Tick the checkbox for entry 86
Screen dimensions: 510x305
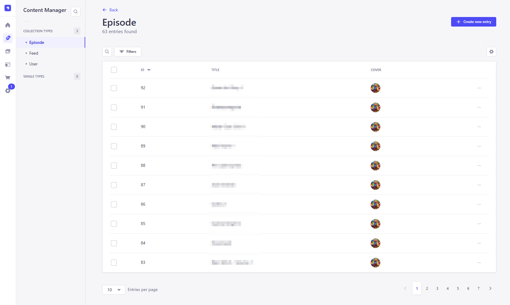[x=114, y=204]
